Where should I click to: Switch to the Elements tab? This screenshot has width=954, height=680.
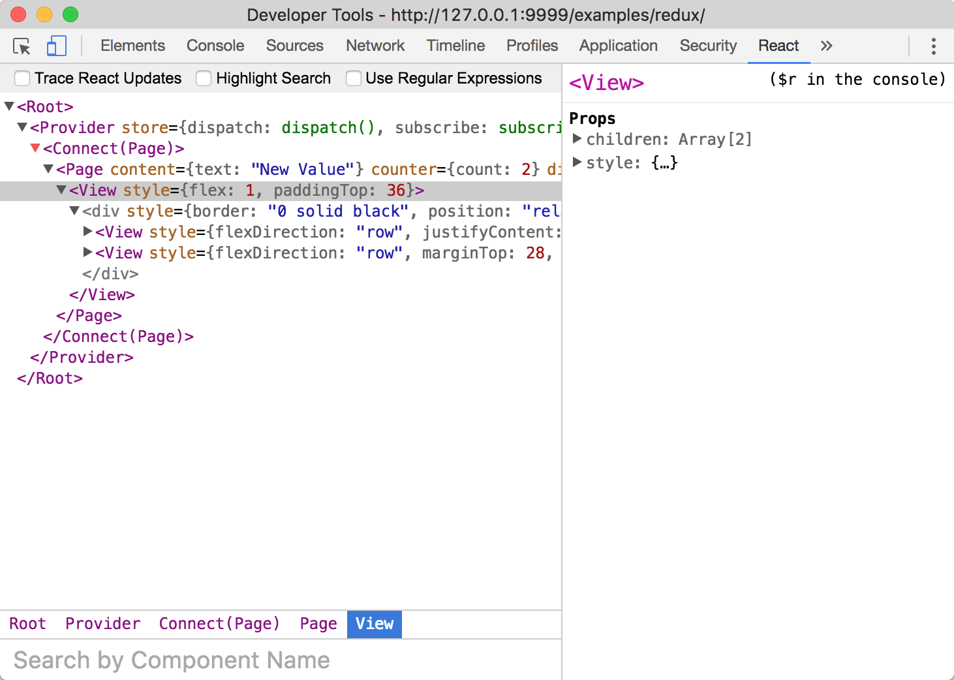click(x=132, y=46)
